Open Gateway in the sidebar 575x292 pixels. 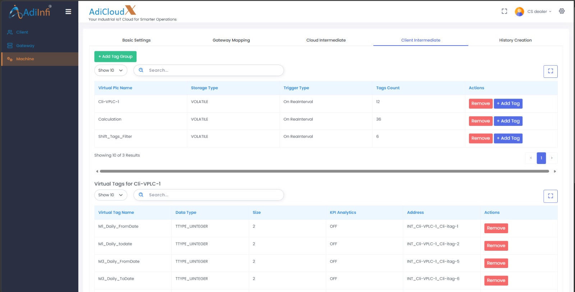pos(25,46)
